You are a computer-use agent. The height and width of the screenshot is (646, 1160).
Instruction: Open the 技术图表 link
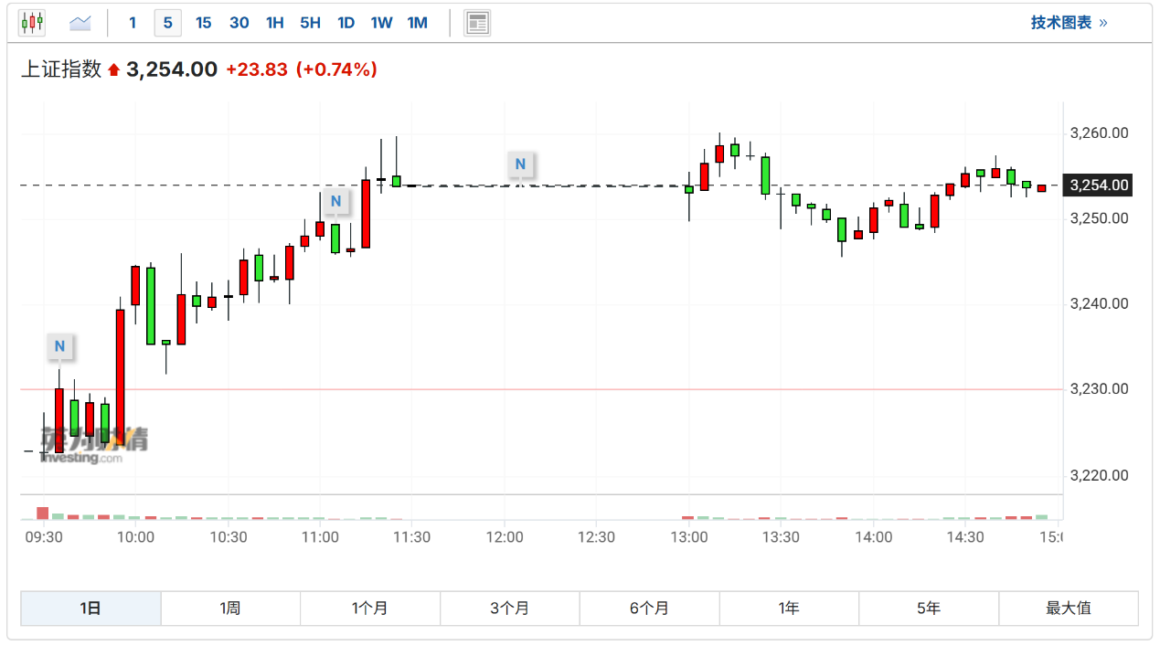pos(1069,23)
